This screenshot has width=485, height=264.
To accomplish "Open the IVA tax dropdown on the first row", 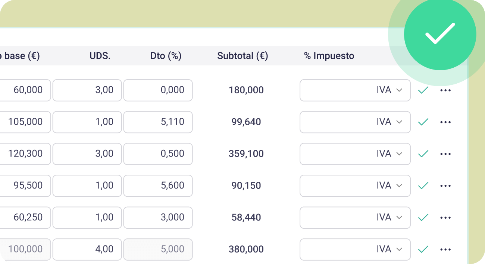I will [x=354, y=90].
